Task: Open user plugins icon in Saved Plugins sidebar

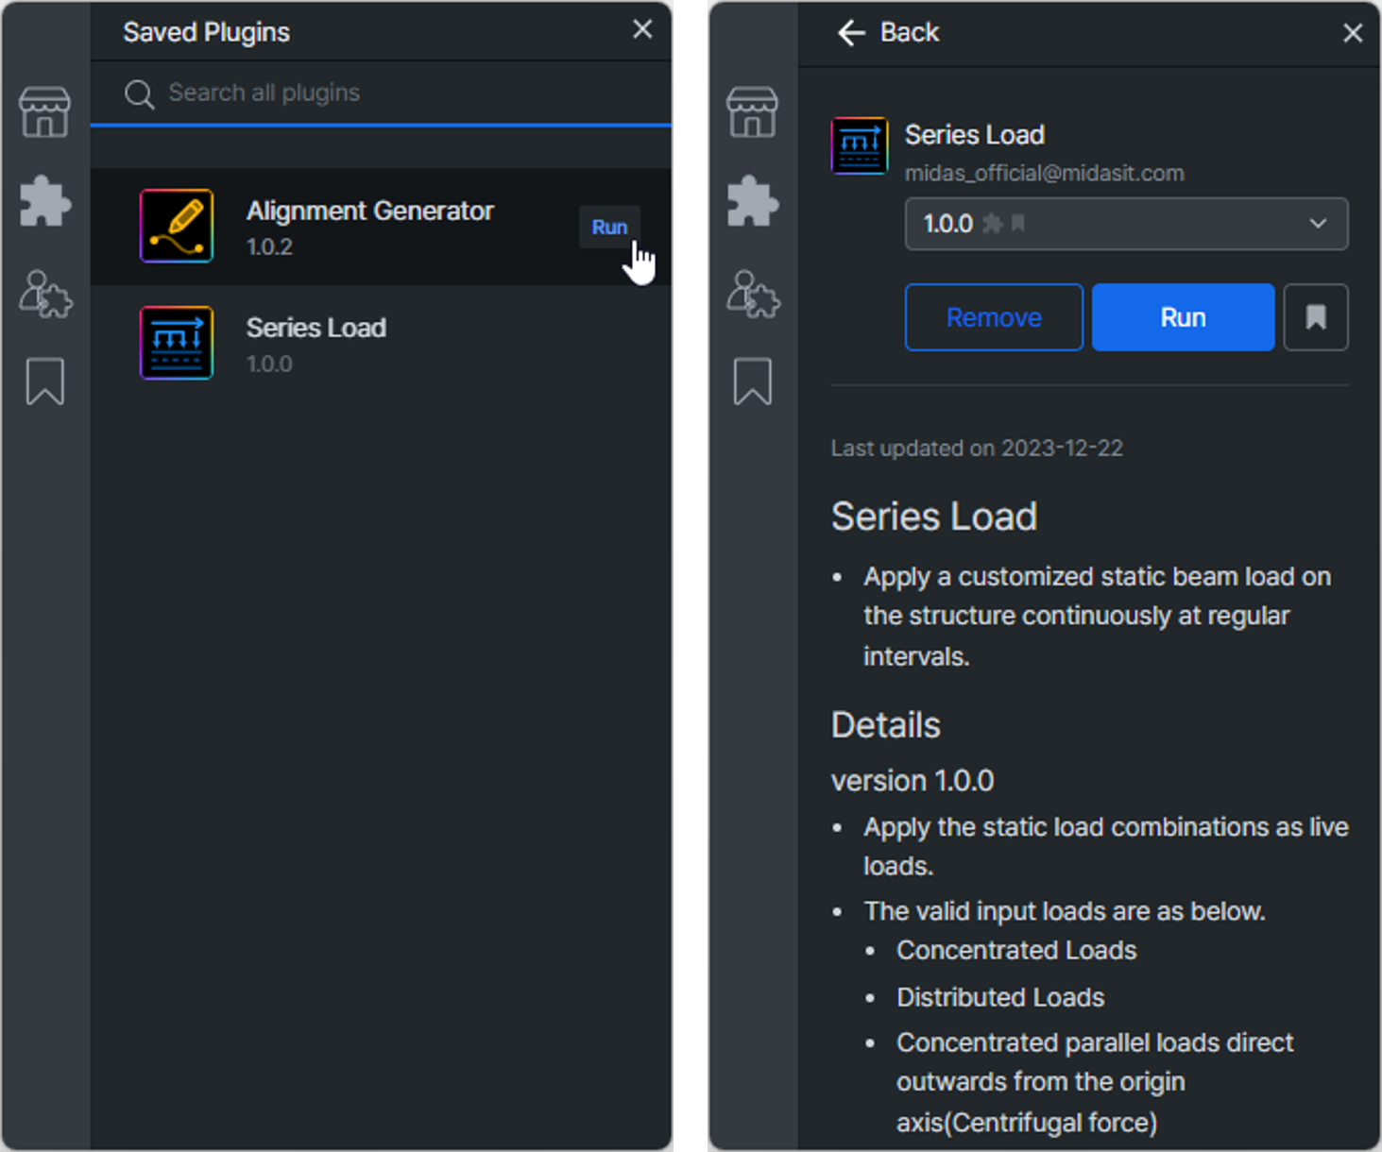Action: coord(45,293)
